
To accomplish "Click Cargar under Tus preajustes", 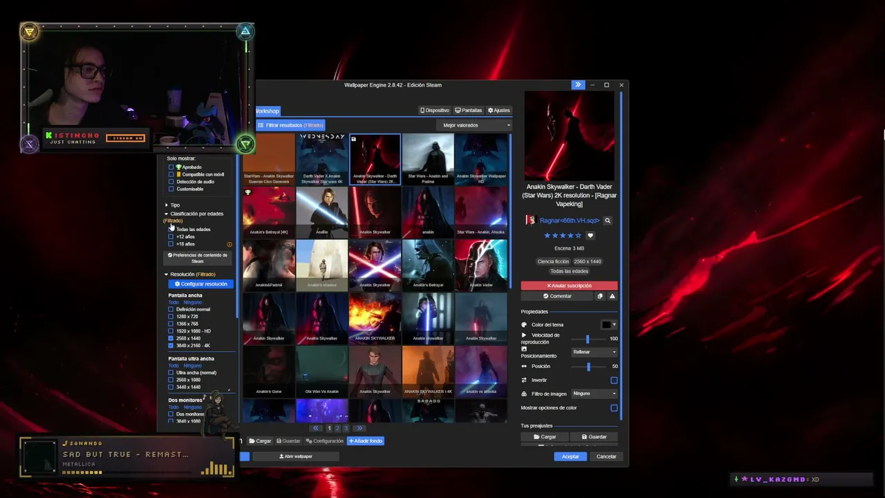I will [x=544, y=437].
